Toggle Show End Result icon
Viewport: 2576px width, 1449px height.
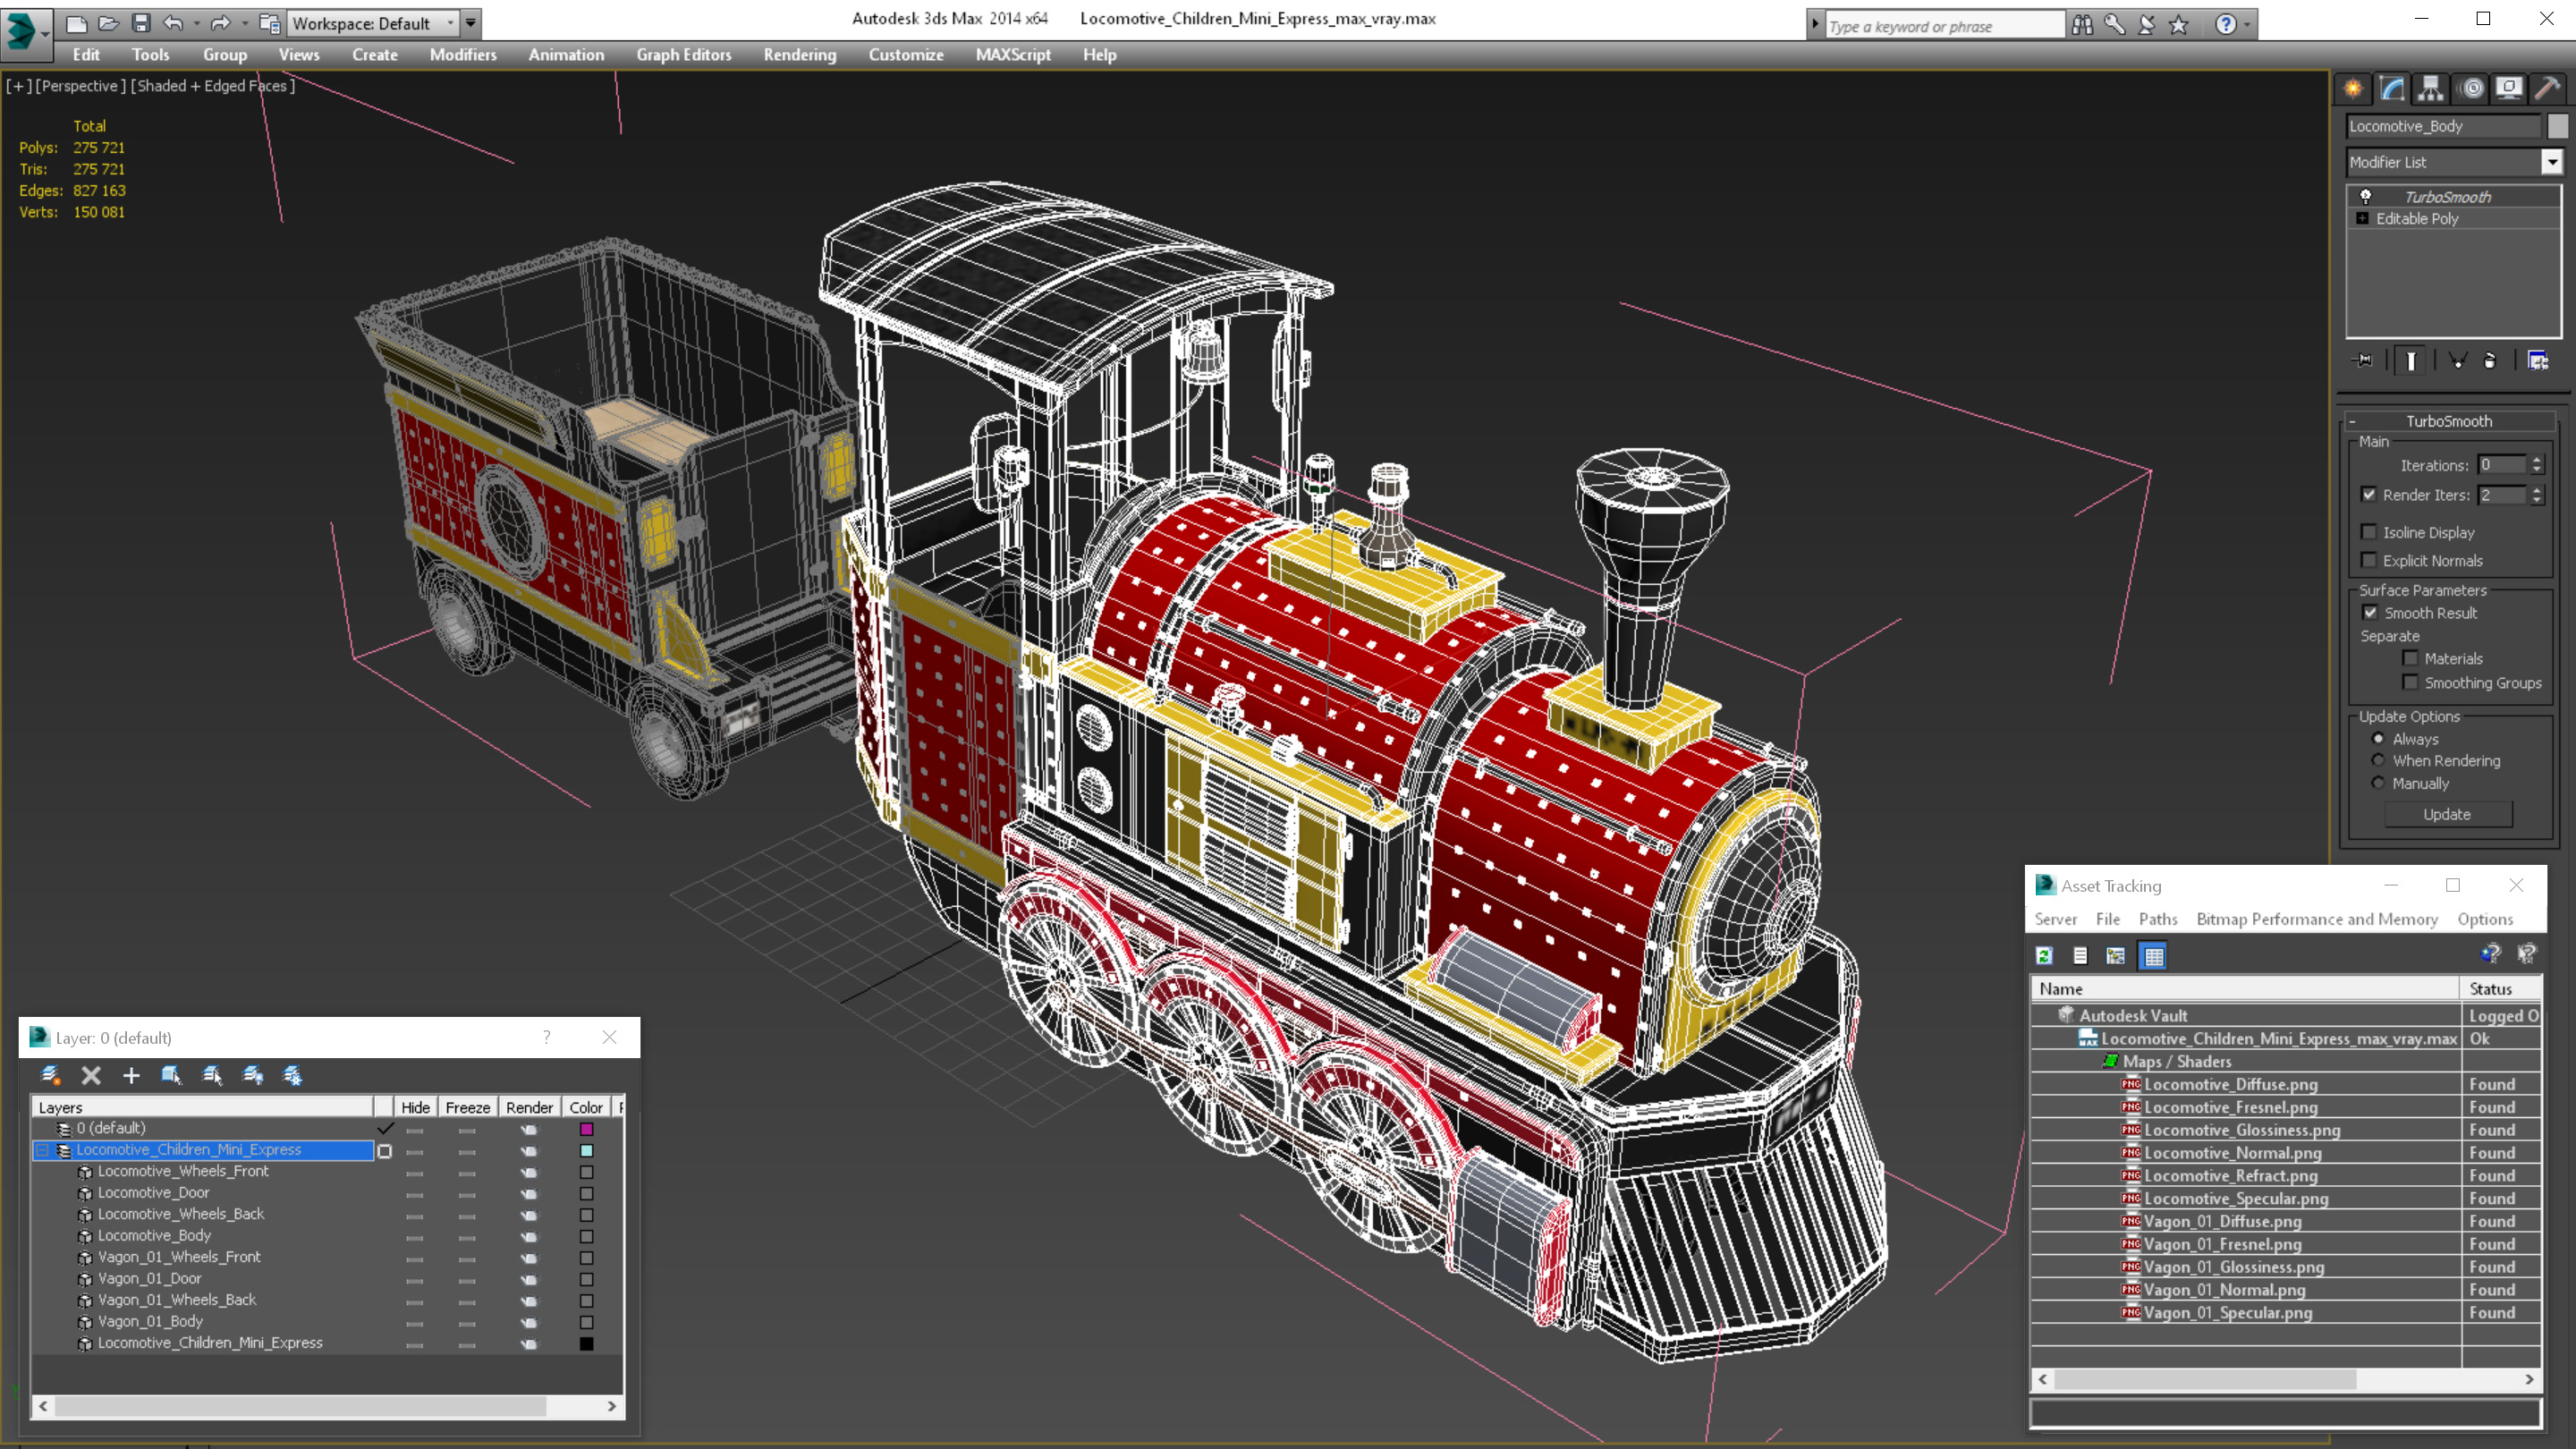2411,361
